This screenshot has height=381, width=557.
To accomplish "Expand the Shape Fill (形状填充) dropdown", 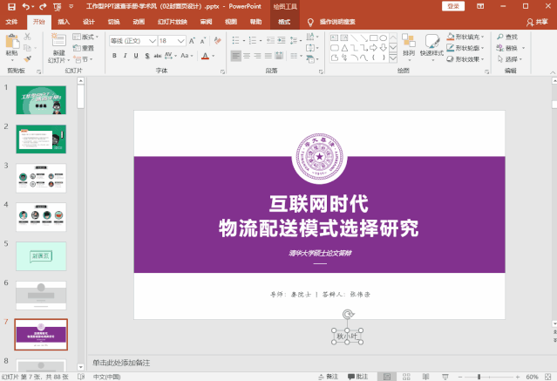I will pos(482,37).
